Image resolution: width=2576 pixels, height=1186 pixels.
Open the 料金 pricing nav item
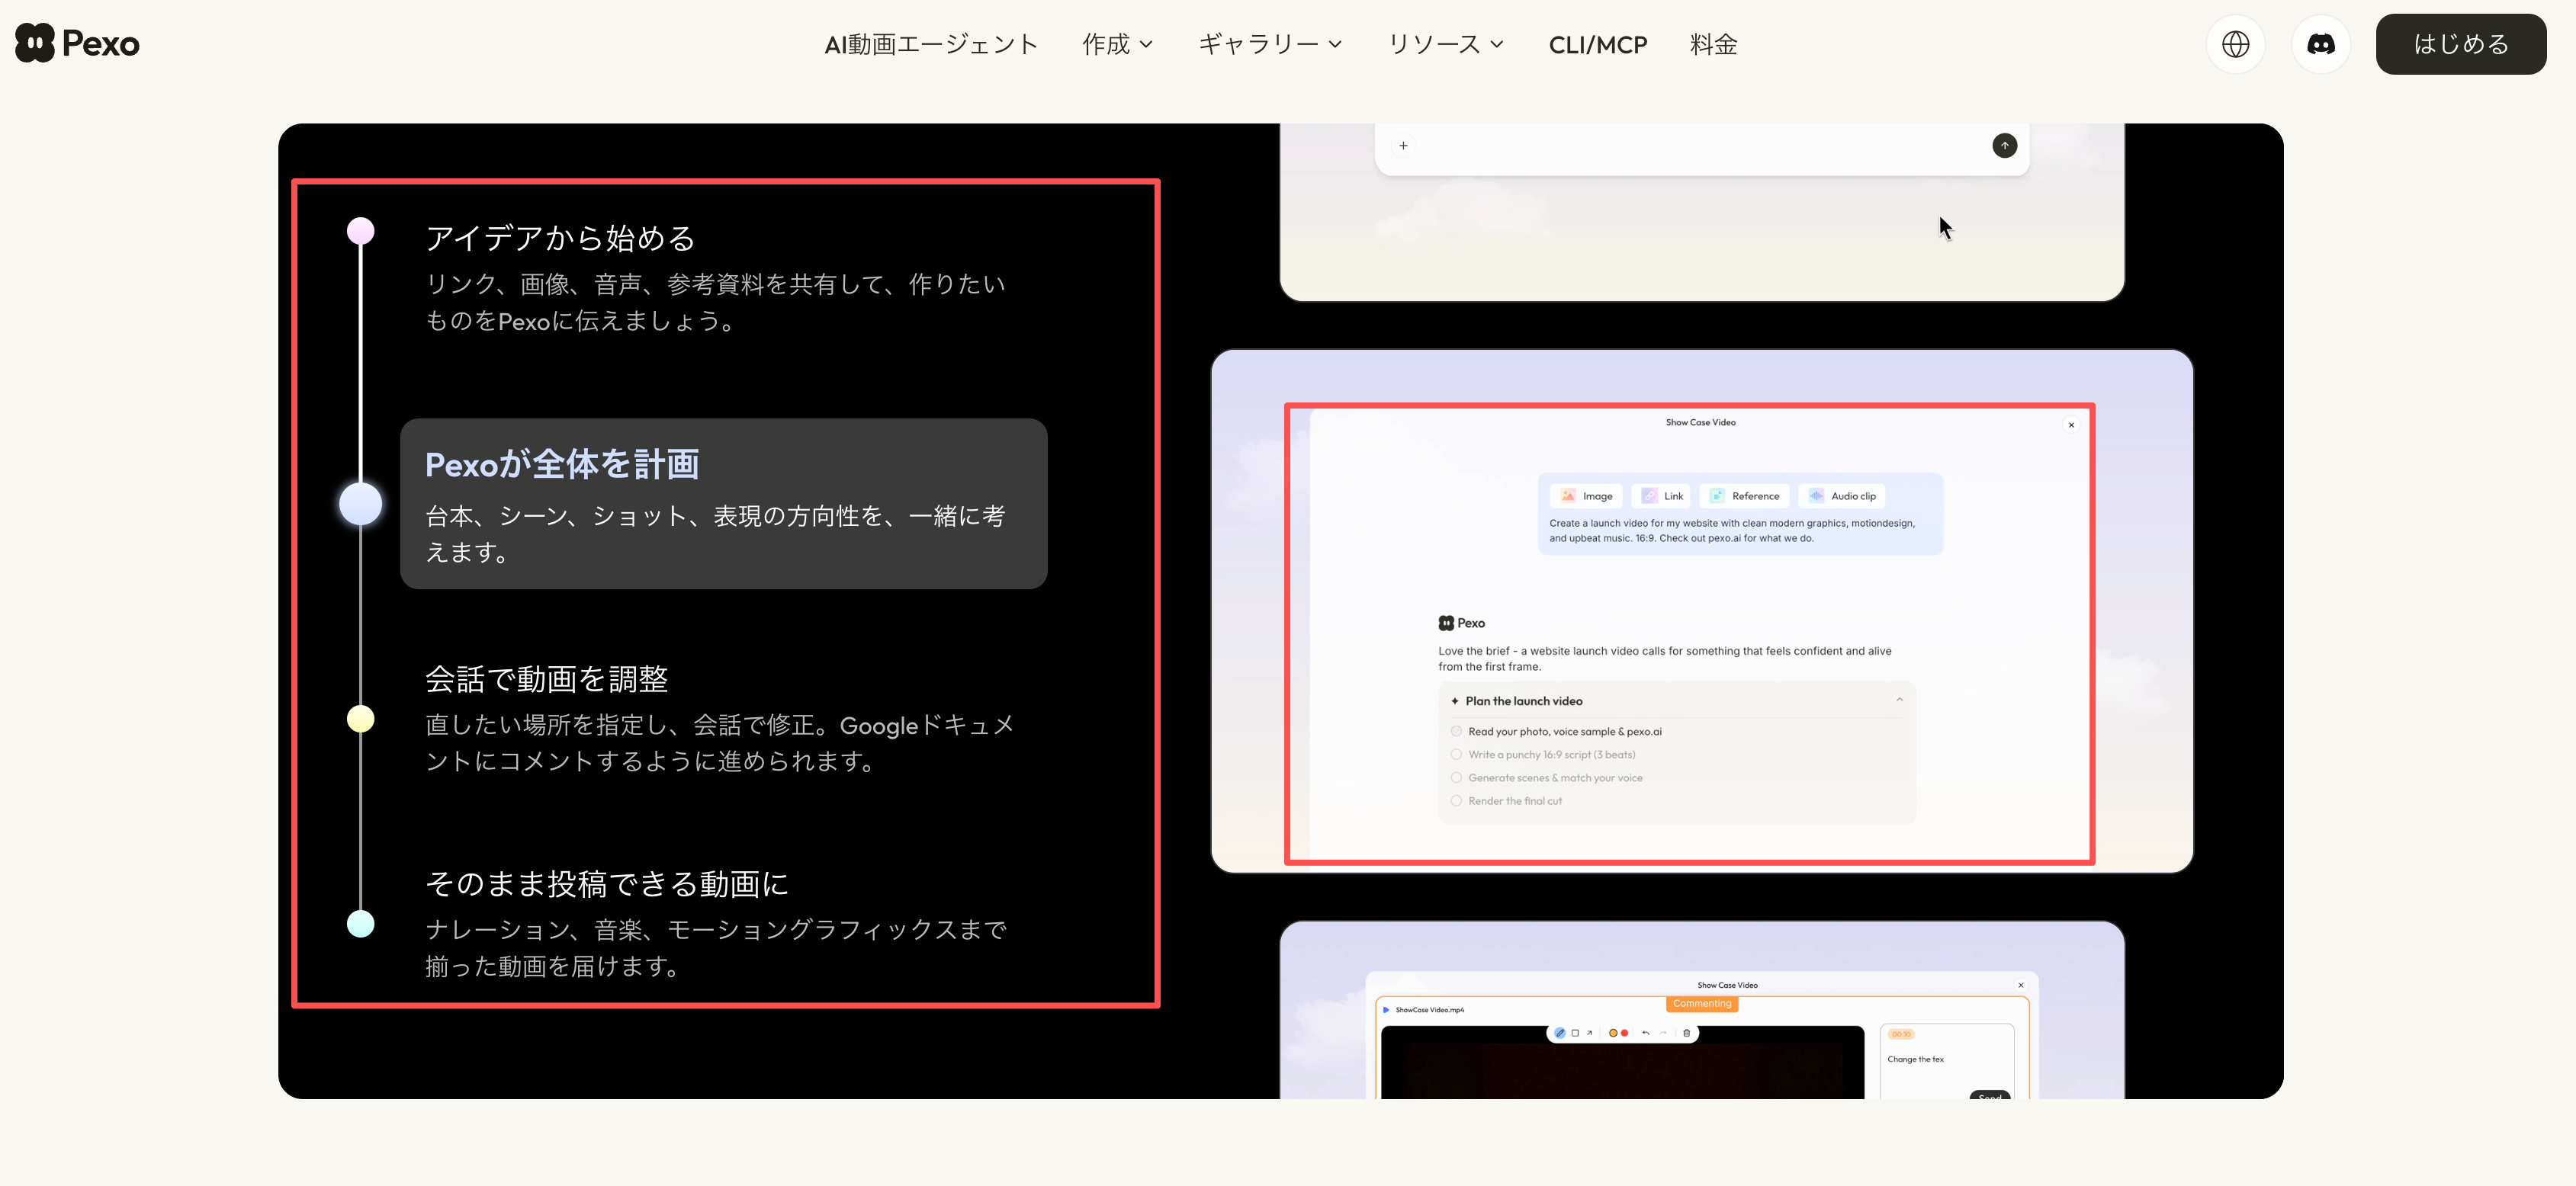click(1713, 44)
